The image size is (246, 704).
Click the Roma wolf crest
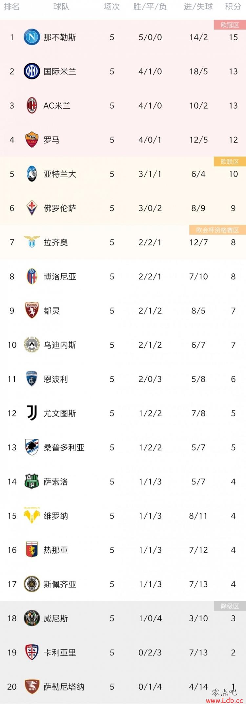point(32,140)
